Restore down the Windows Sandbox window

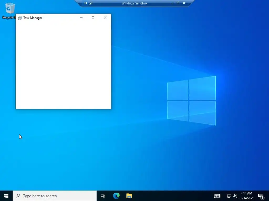point(178,3)
